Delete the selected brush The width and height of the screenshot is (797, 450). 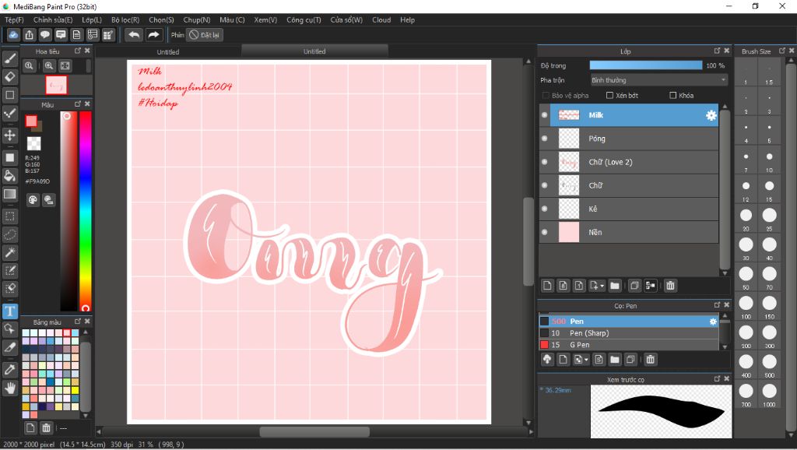650,360
